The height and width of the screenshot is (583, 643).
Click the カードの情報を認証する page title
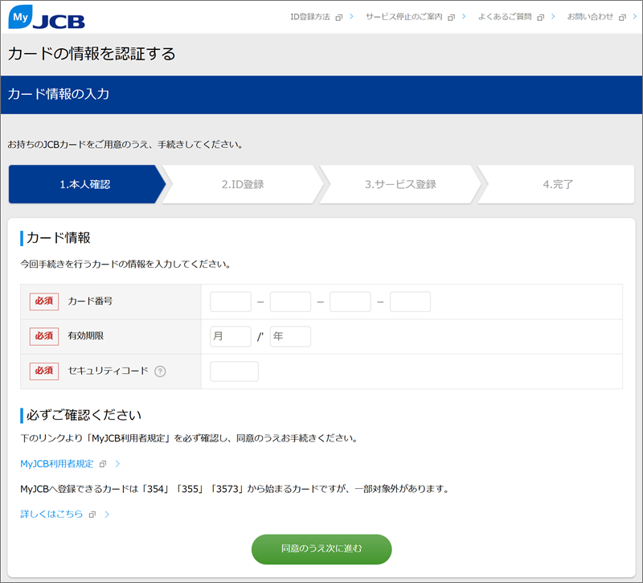[x=92, y=54]
